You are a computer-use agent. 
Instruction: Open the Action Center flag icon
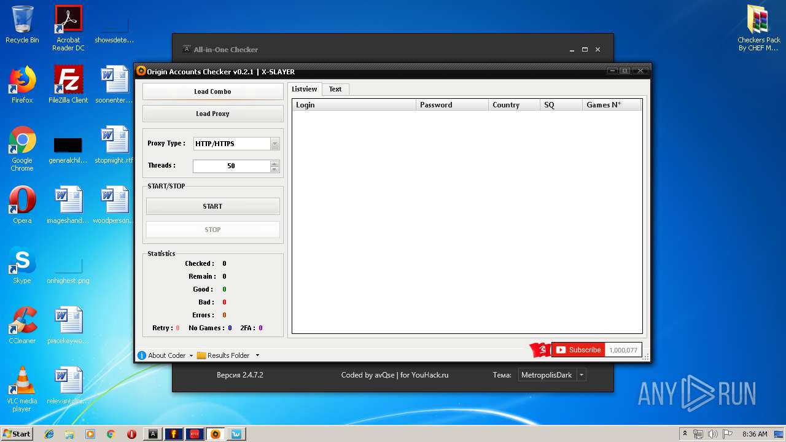tap(728, 434)
